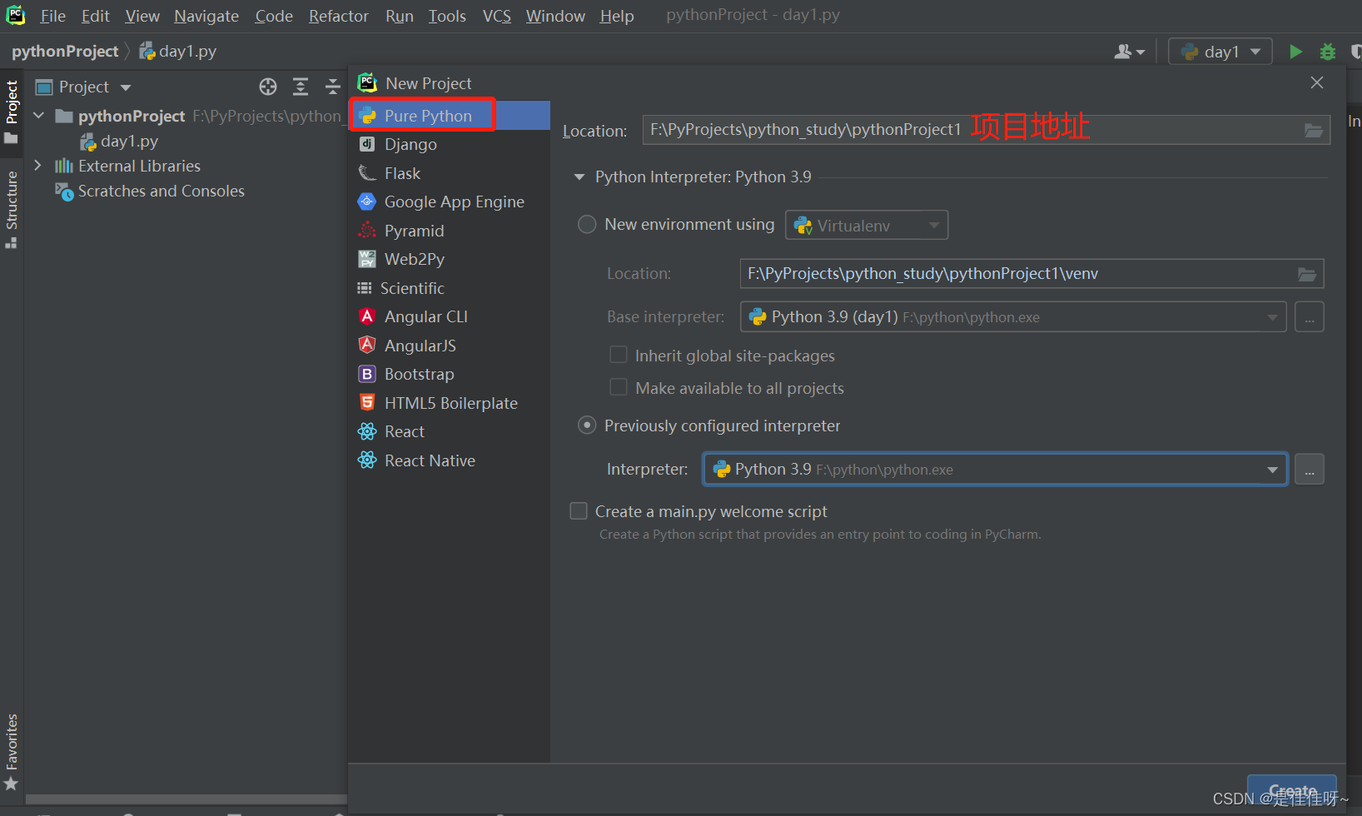Image resolution: width=1362 pixels, height=816 pixels.
Task: Open the File menu
Action: (53, 16)
